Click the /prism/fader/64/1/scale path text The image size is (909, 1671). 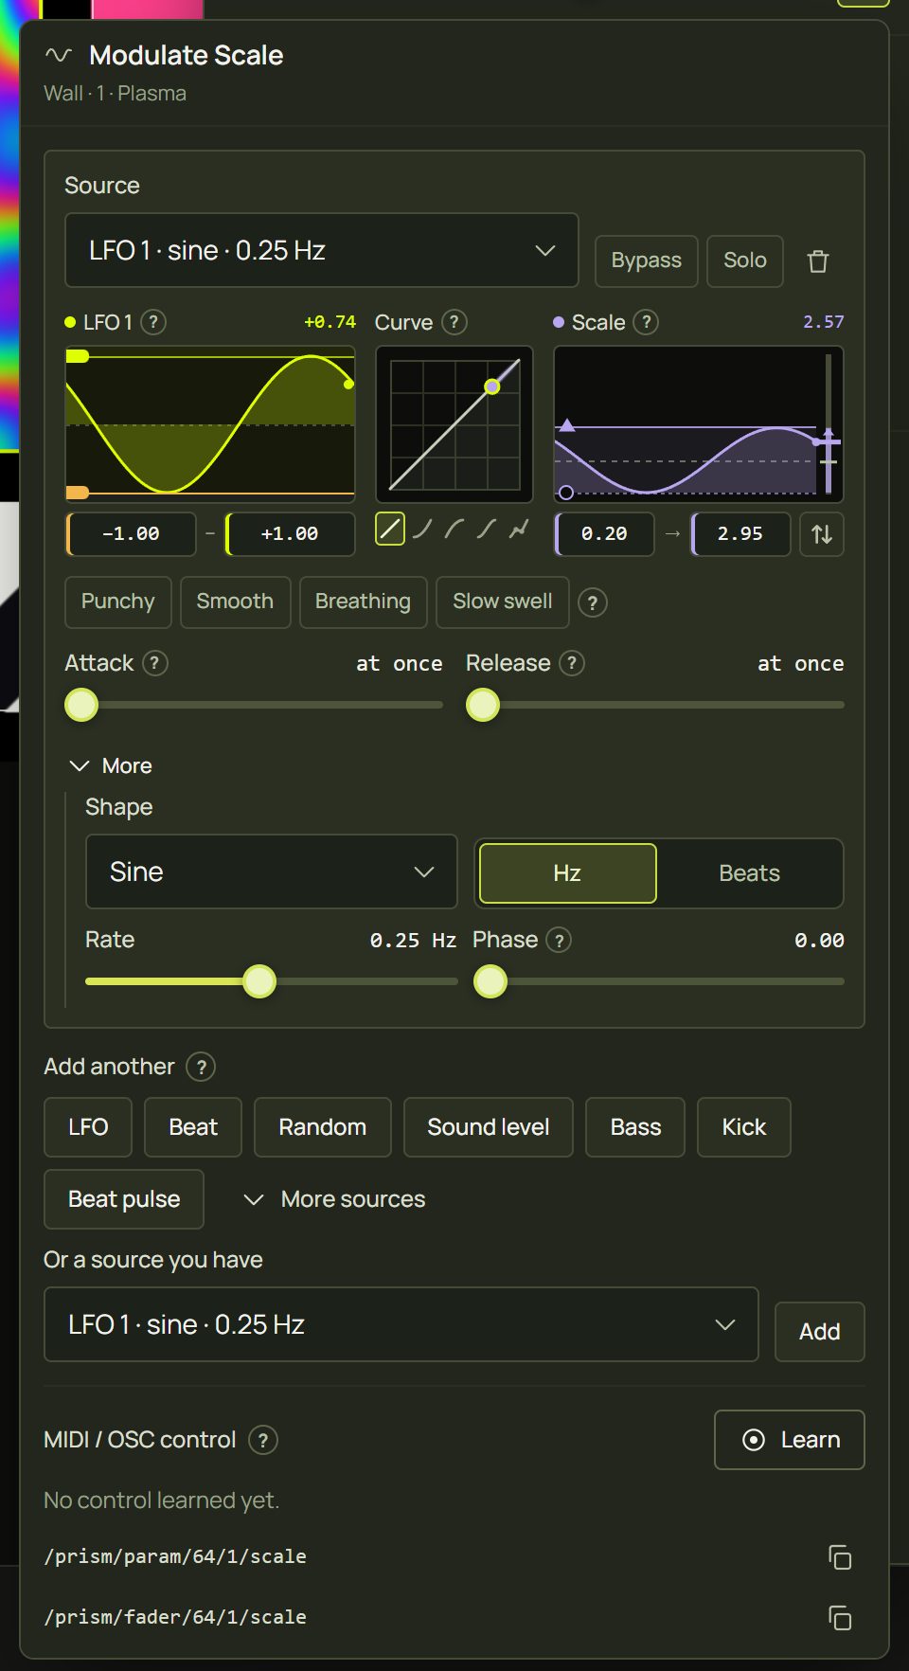[x=175, y=1617]
